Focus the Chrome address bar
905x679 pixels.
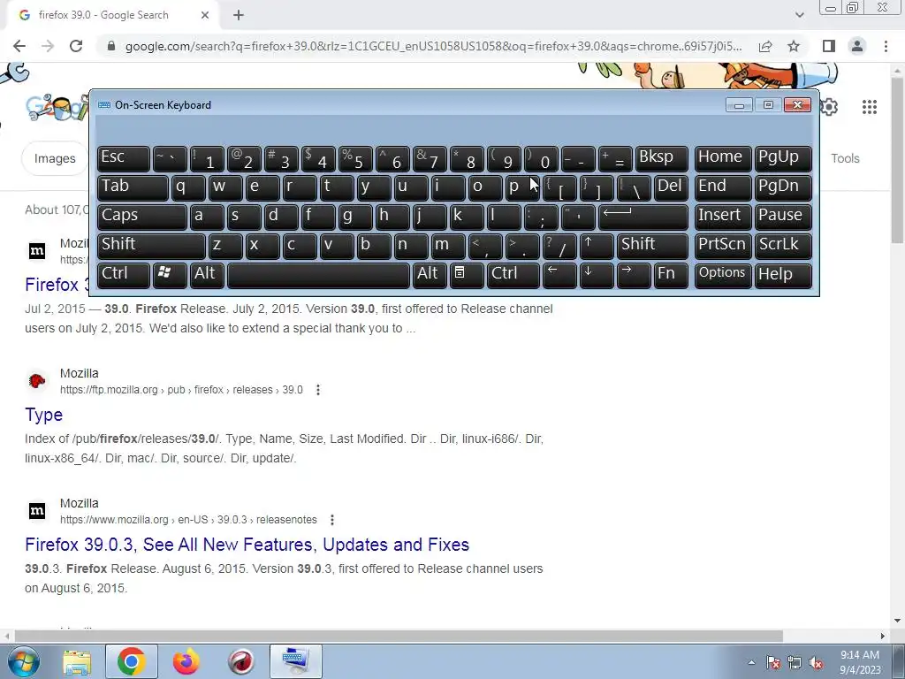click(x=433, y=46)
